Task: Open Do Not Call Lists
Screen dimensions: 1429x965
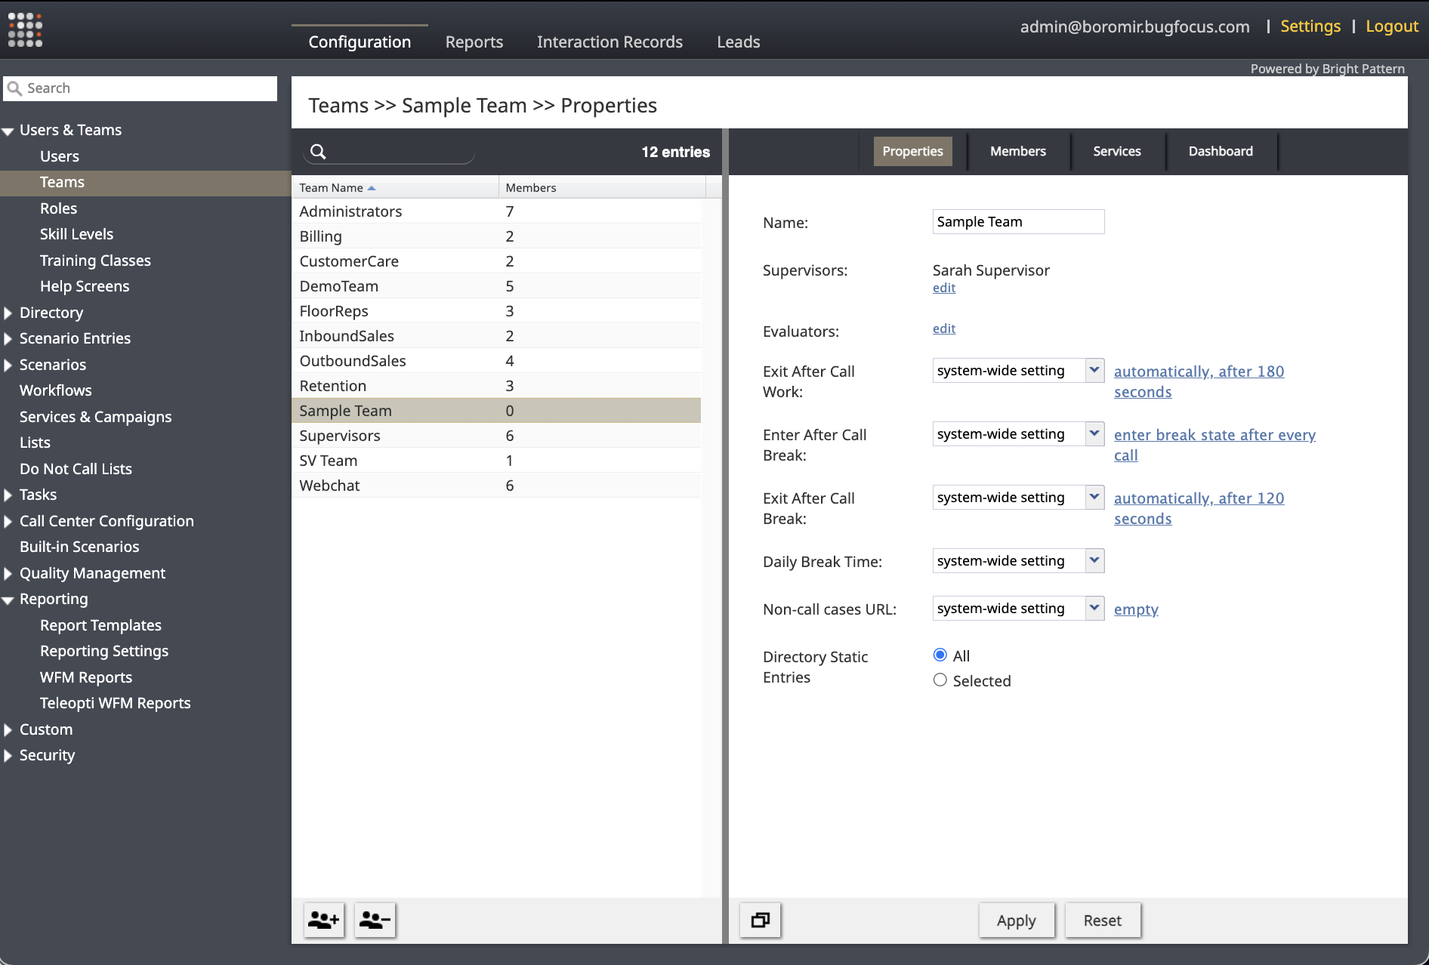Action: [76, 469]
